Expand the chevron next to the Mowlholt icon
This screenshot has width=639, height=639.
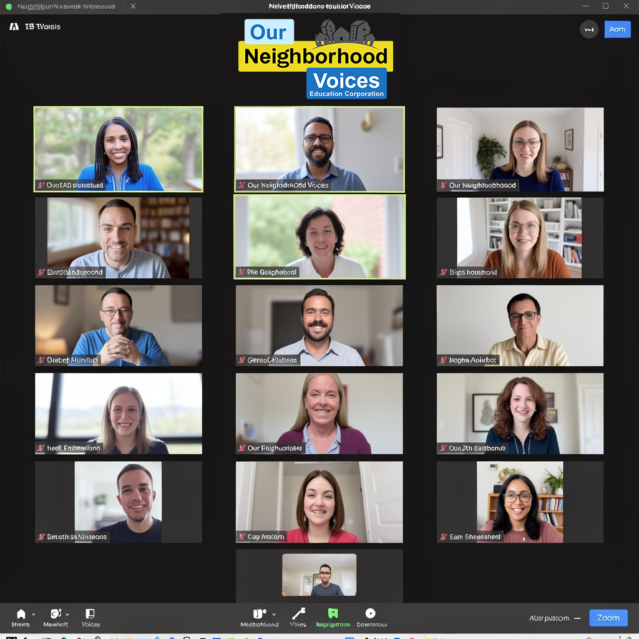(x=67, y=614)
